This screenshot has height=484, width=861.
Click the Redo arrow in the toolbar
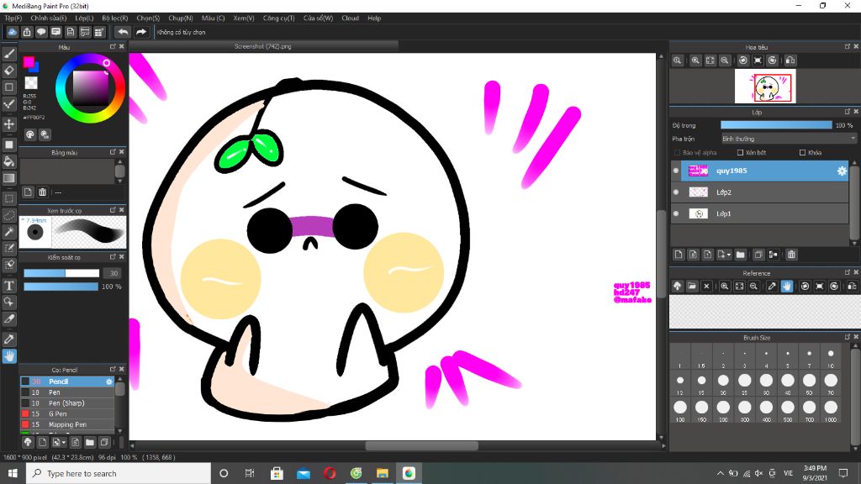(x=141, y=33)
